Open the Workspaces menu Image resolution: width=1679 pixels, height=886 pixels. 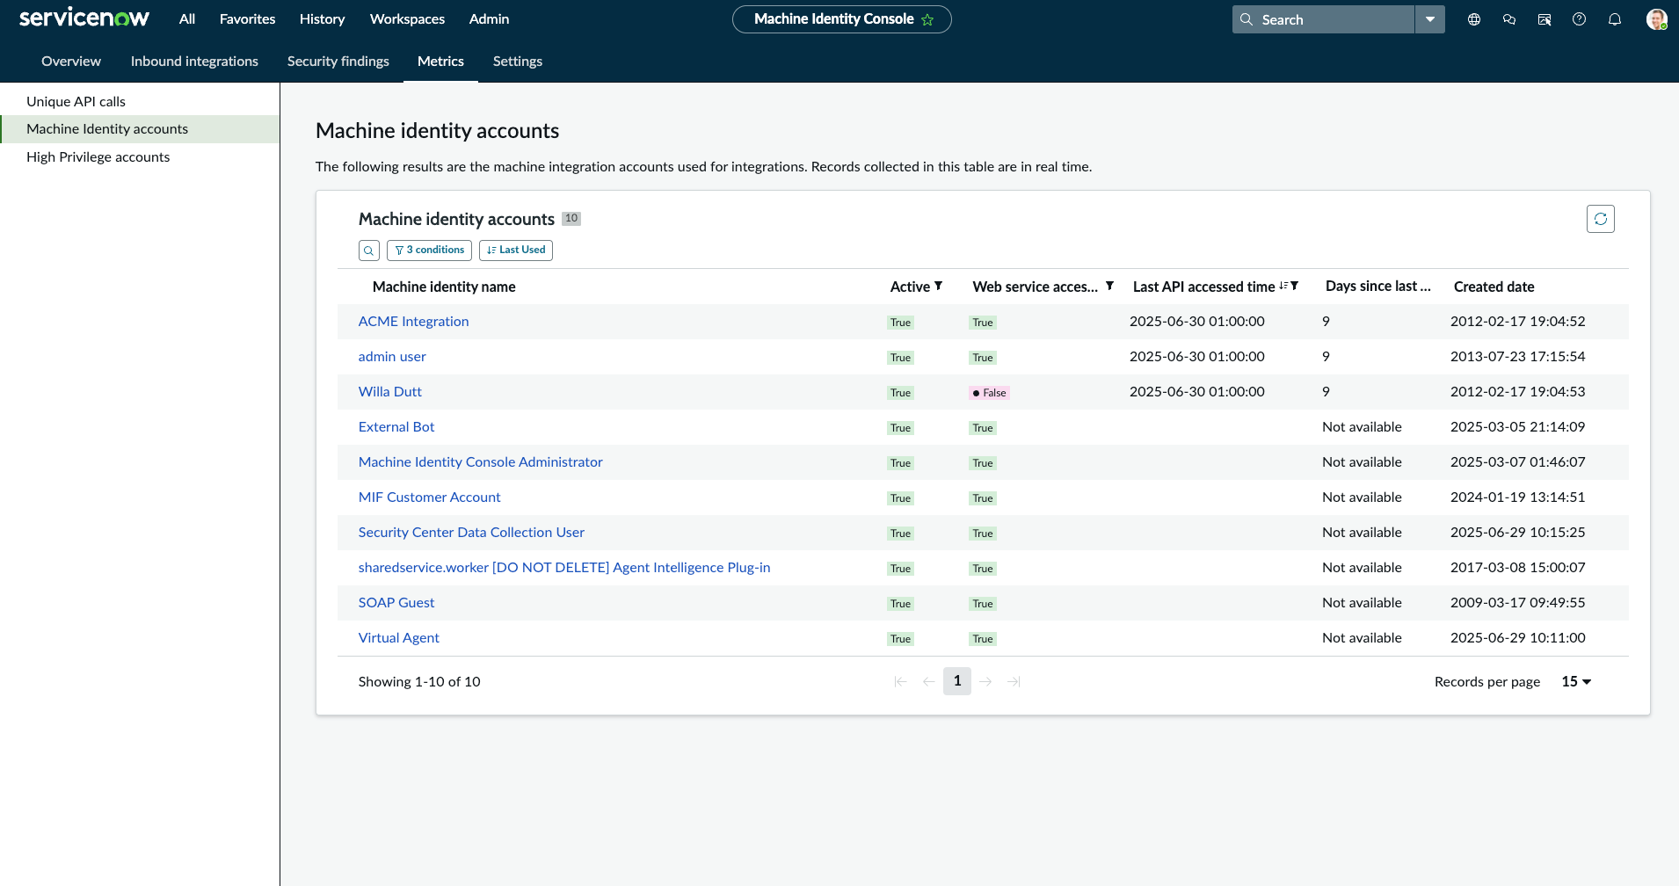407,19
